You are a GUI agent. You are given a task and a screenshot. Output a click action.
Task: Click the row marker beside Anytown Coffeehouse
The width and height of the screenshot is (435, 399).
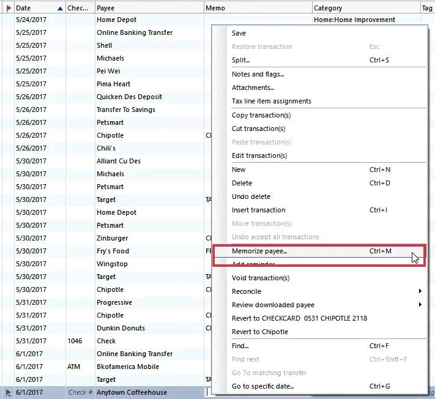[8, 392]
